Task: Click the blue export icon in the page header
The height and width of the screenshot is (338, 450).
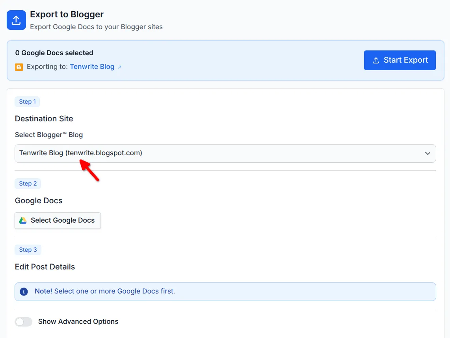Action: 16,20
